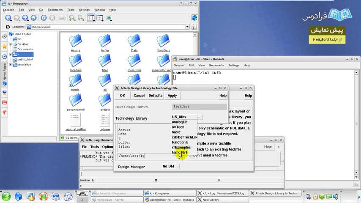Click OK in Attach Design Library dialog
Viewport: 361px width, 203px height.
pyautogui.click(x=123, y=96)
